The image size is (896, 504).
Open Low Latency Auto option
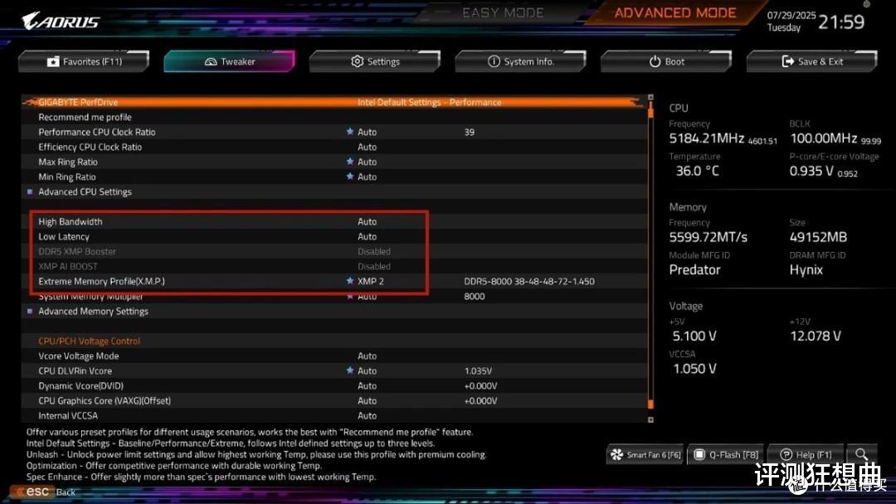tap(367, 236)
